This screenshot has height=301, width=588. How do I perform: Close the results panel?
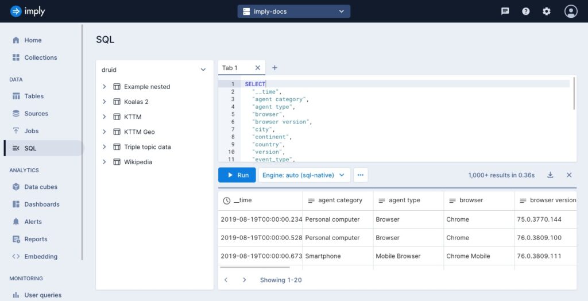(569, 175)
